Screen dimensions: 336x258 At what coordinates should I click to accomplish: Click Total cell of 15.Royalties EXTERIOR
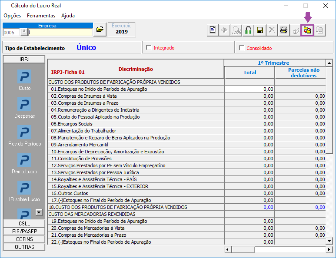[x=249, y=186]
